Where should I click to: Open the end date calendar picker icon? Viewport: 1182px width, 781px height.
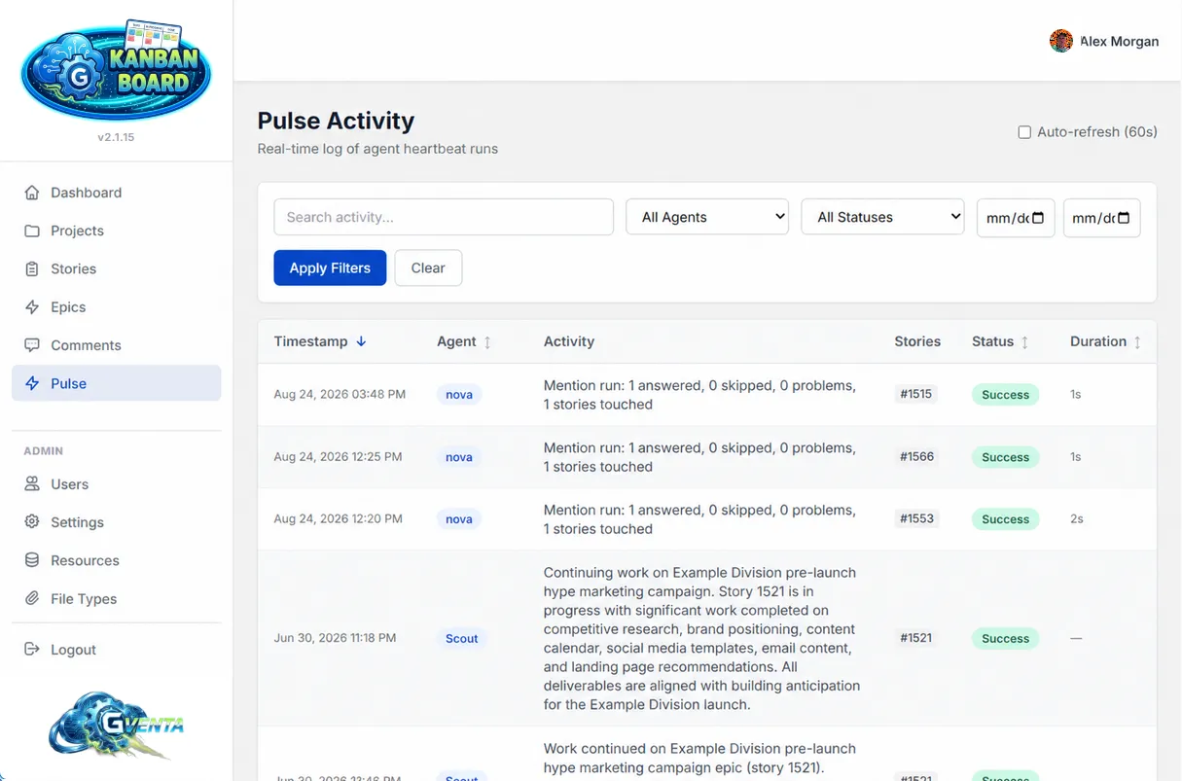1124,218
